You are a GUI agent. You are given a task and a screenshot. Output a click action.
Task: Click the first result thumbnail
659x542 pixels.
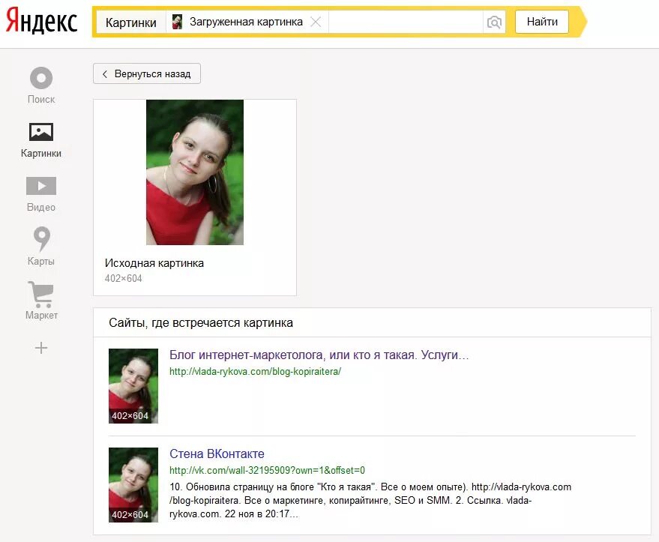(x=133, y=386)
